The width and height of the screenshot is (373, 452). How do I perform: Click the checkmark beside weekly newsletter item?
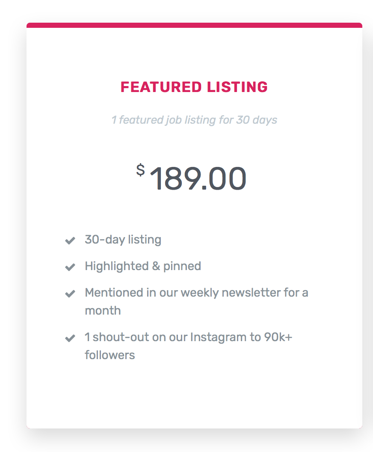70,294
